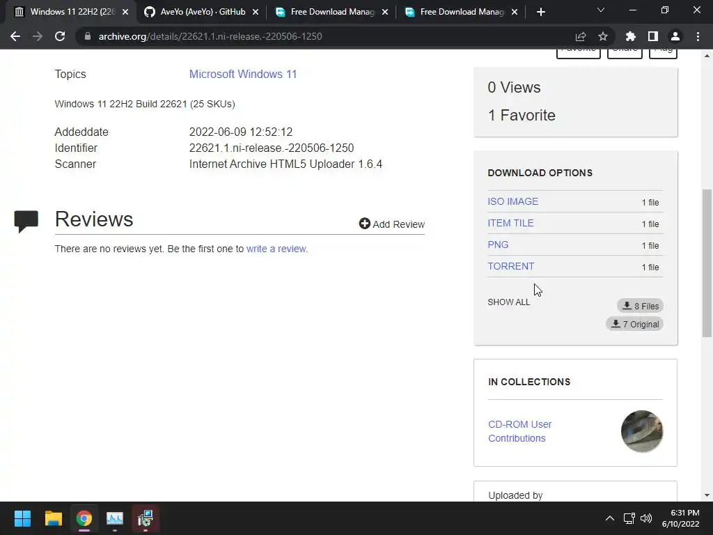
Task: Bookmark this page with the star icon
Action: pos(603,36)
